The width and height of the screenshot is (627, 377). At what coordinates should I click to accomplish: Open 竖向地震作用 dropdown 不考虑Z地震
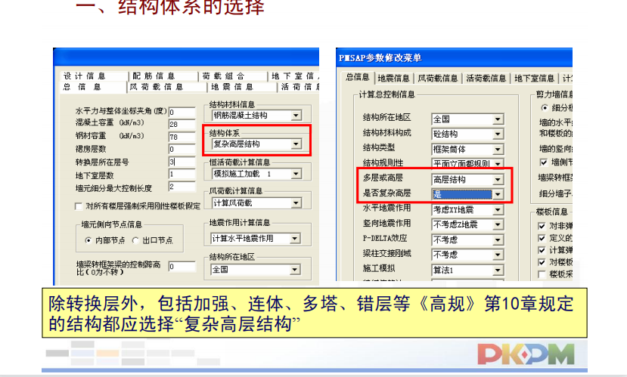pyautogui.click(x=467, y=225)
